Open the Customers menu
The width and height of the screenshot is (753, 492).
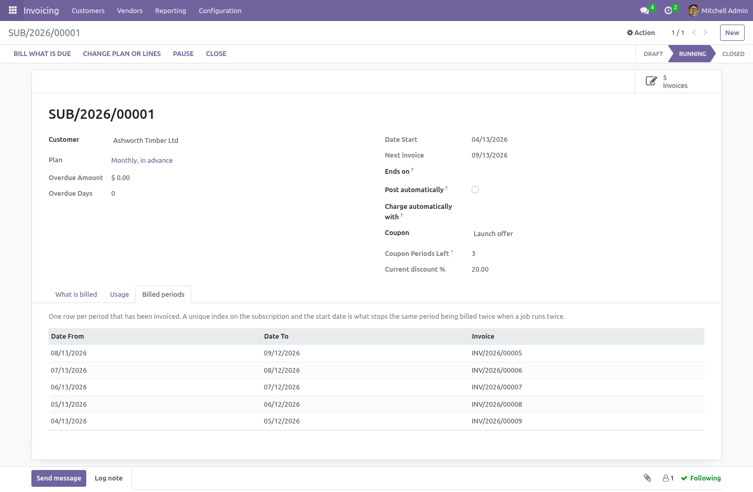(x=88, y=10)
